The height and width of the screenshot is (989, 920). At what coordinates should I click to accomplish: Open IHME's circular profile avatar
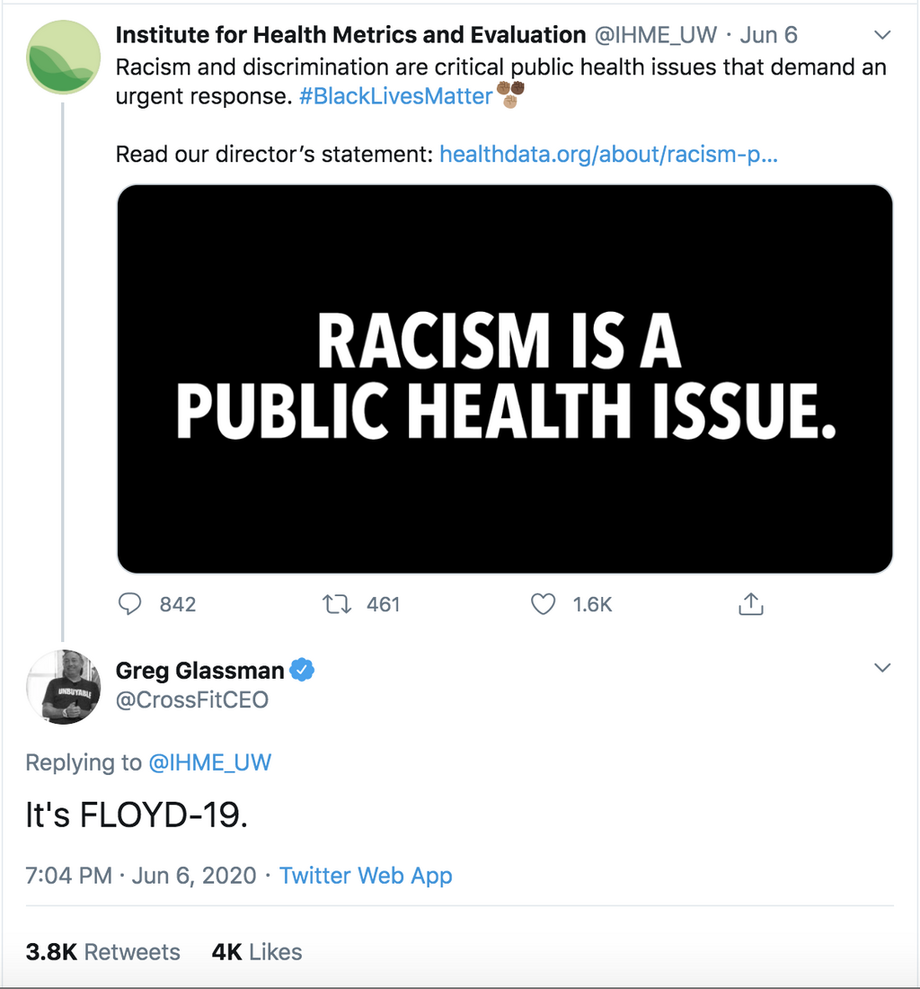[62, 57]
